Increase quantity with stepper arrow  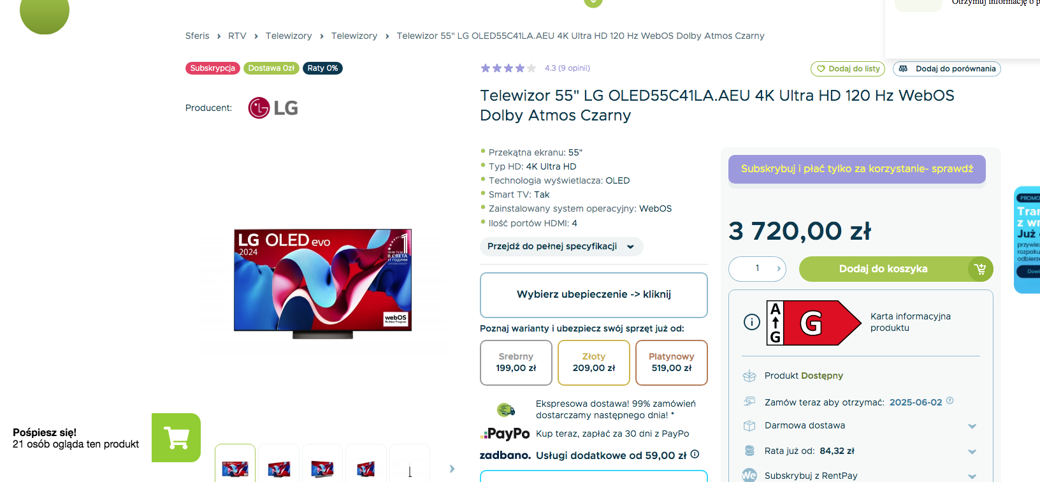[779, 269]
